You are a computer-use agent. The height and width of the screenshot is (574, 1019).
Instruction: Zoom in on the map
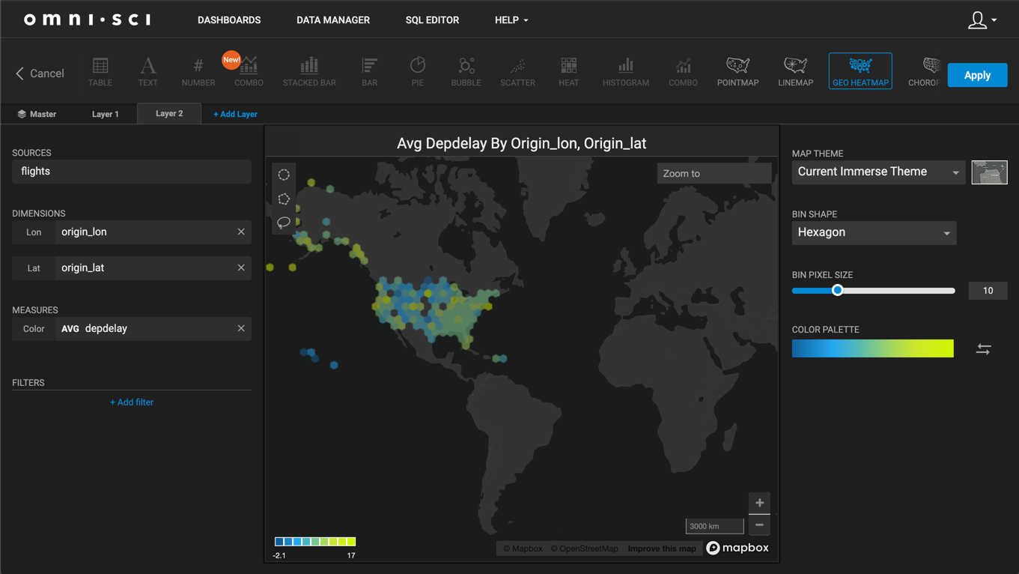759,503
